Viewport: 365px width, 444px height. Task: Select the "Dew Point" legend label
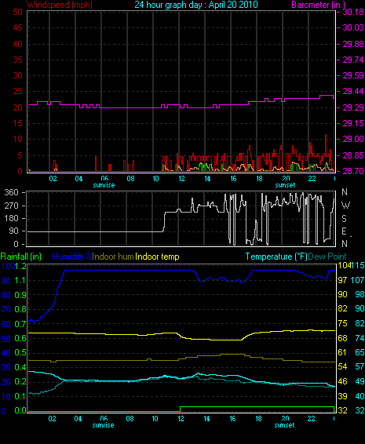tap(327, 257)
